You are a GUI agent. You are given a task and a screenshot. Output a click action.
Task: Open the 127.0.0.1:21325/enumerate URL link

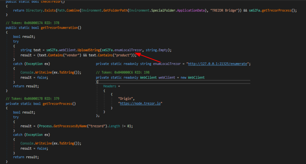(217, 64)
